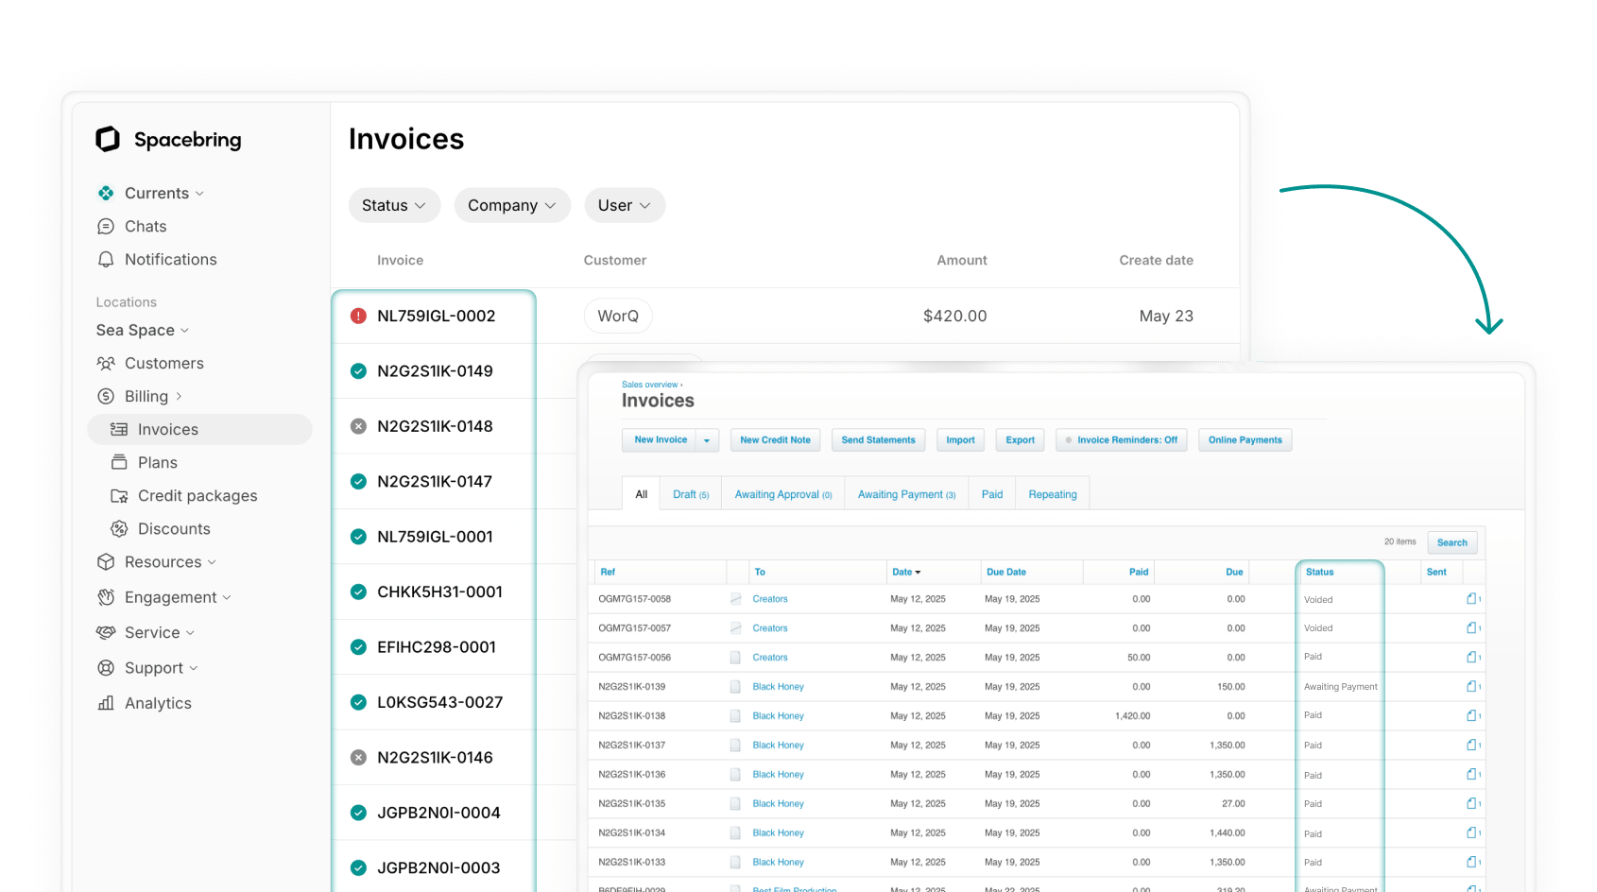1597x892 pixels.
Task: Click the Spacebring logo icon
Action: (108, 139)
